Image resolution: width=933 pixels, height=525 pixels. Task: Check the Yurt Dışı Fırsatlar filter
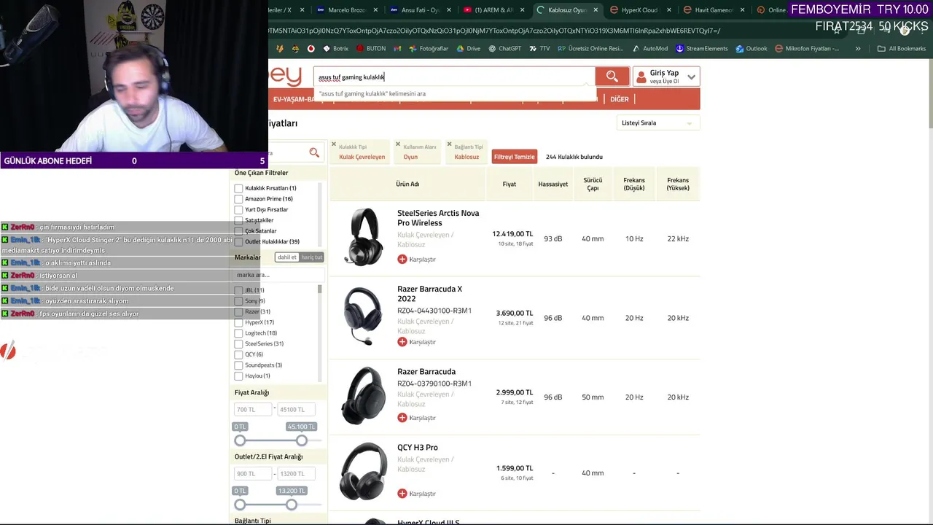click(238, 210)
